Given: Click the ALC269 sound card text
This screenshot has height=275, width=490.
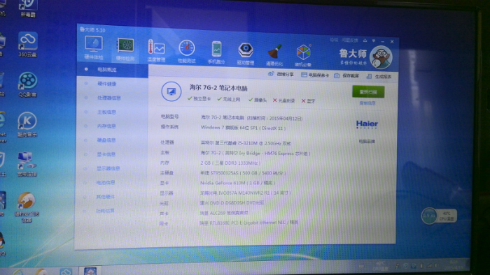Looking at the screenshot, I should click(x=225, y=213).
